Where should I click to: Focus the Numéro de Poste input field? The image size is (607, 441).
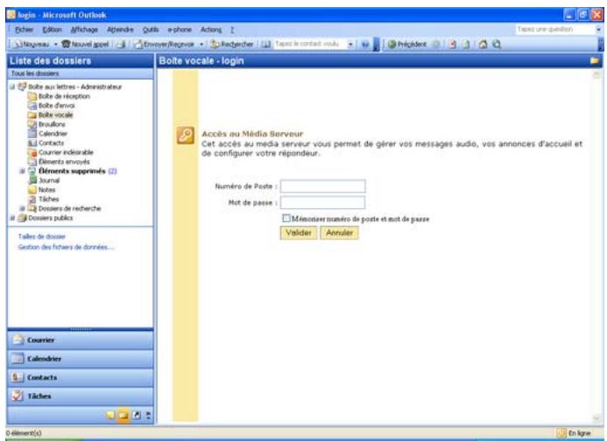322,186
